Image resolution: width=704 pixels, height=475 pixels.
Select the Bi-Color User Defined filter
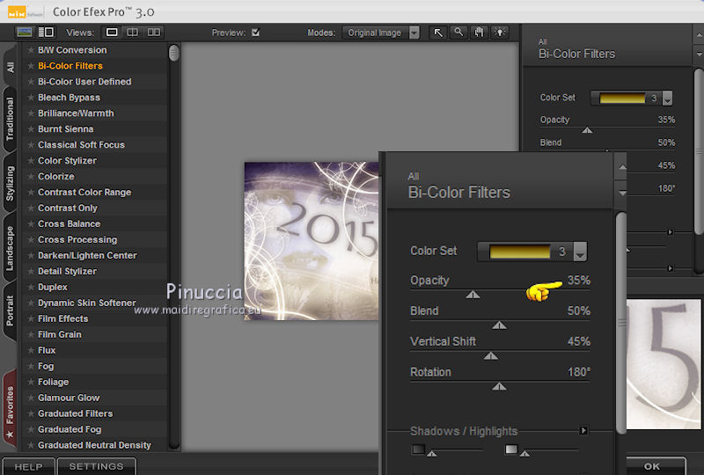click(x=84, y=82)
